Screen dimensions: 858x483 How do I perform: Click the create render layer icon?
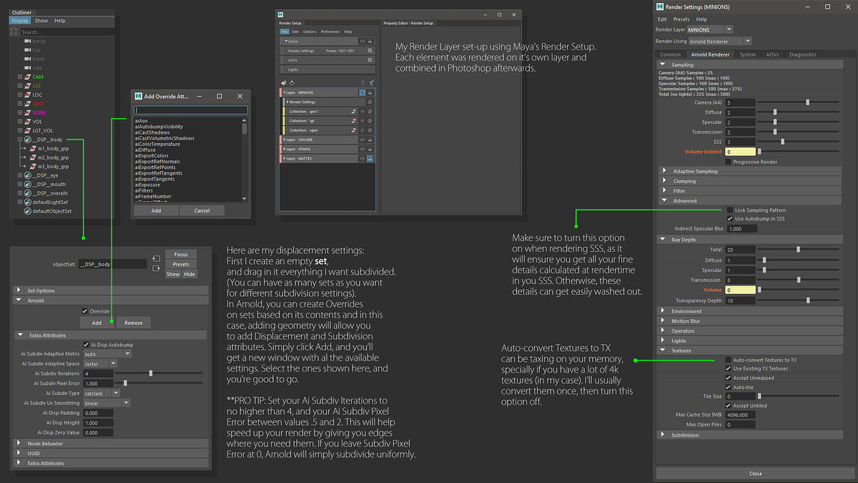tap(284, 83)
